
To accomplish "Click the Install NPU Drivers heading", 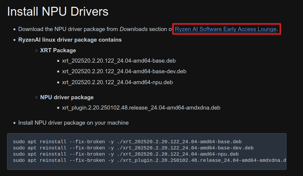I will click(x=58, y=12).
